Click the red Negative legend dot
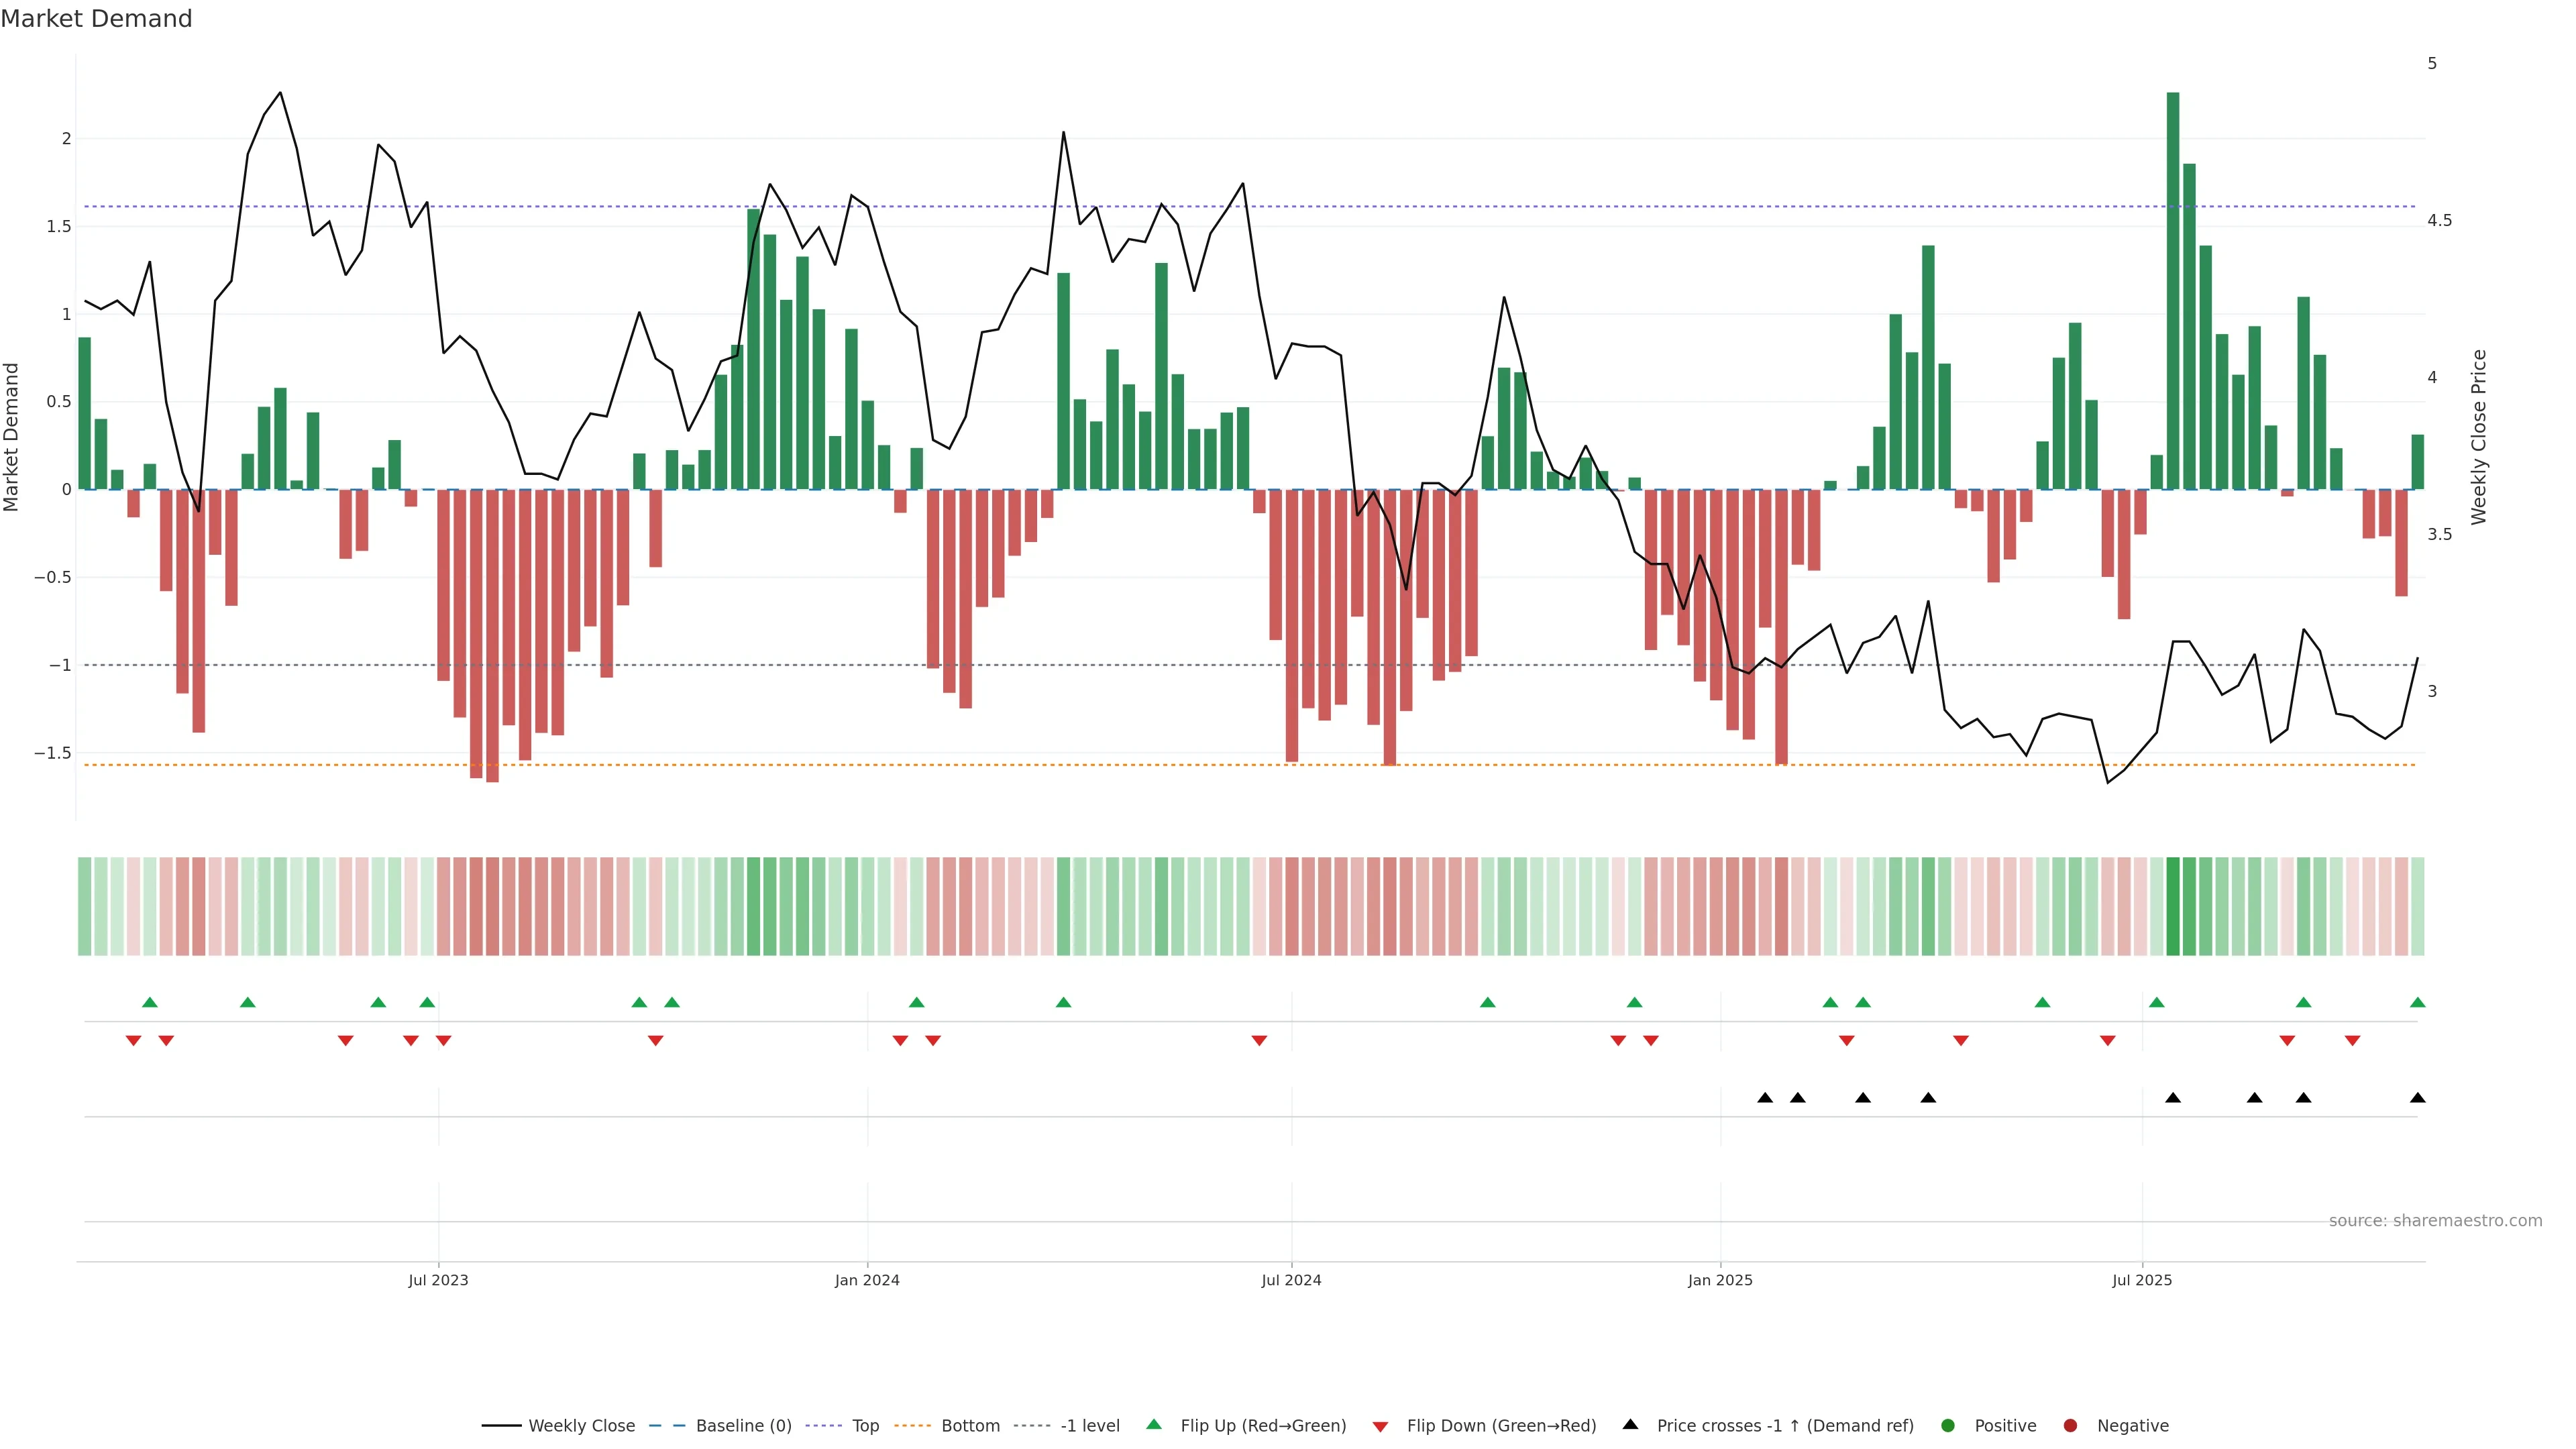2576x1449 pixels. pos(2070,1426)
